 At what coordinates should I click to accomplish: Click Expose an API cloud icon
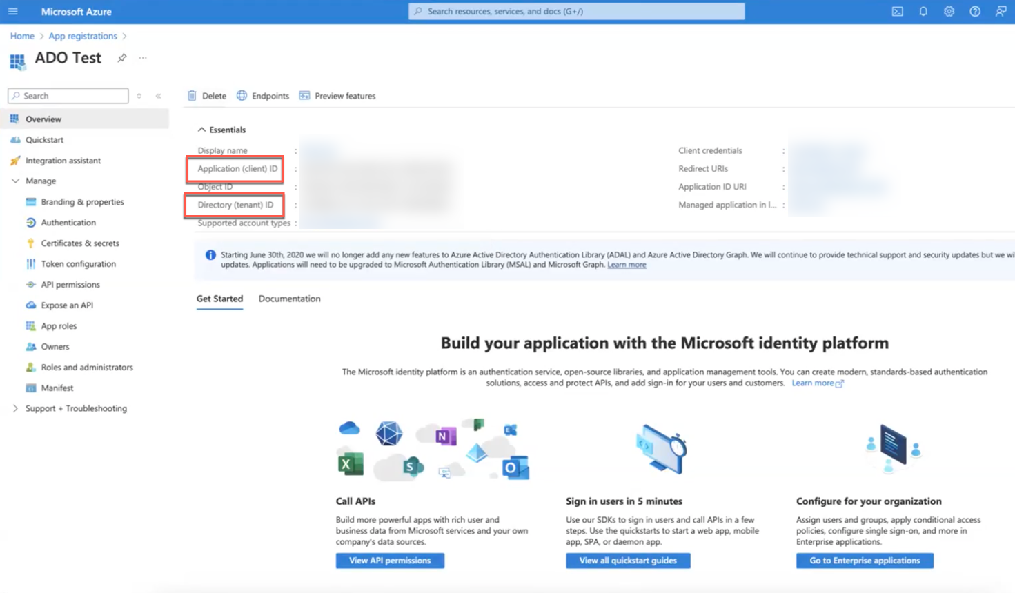click(30, 305)
